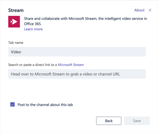The image size is (158, 133).
Task: Follow the Learn more link
Action: coord(33,29)
